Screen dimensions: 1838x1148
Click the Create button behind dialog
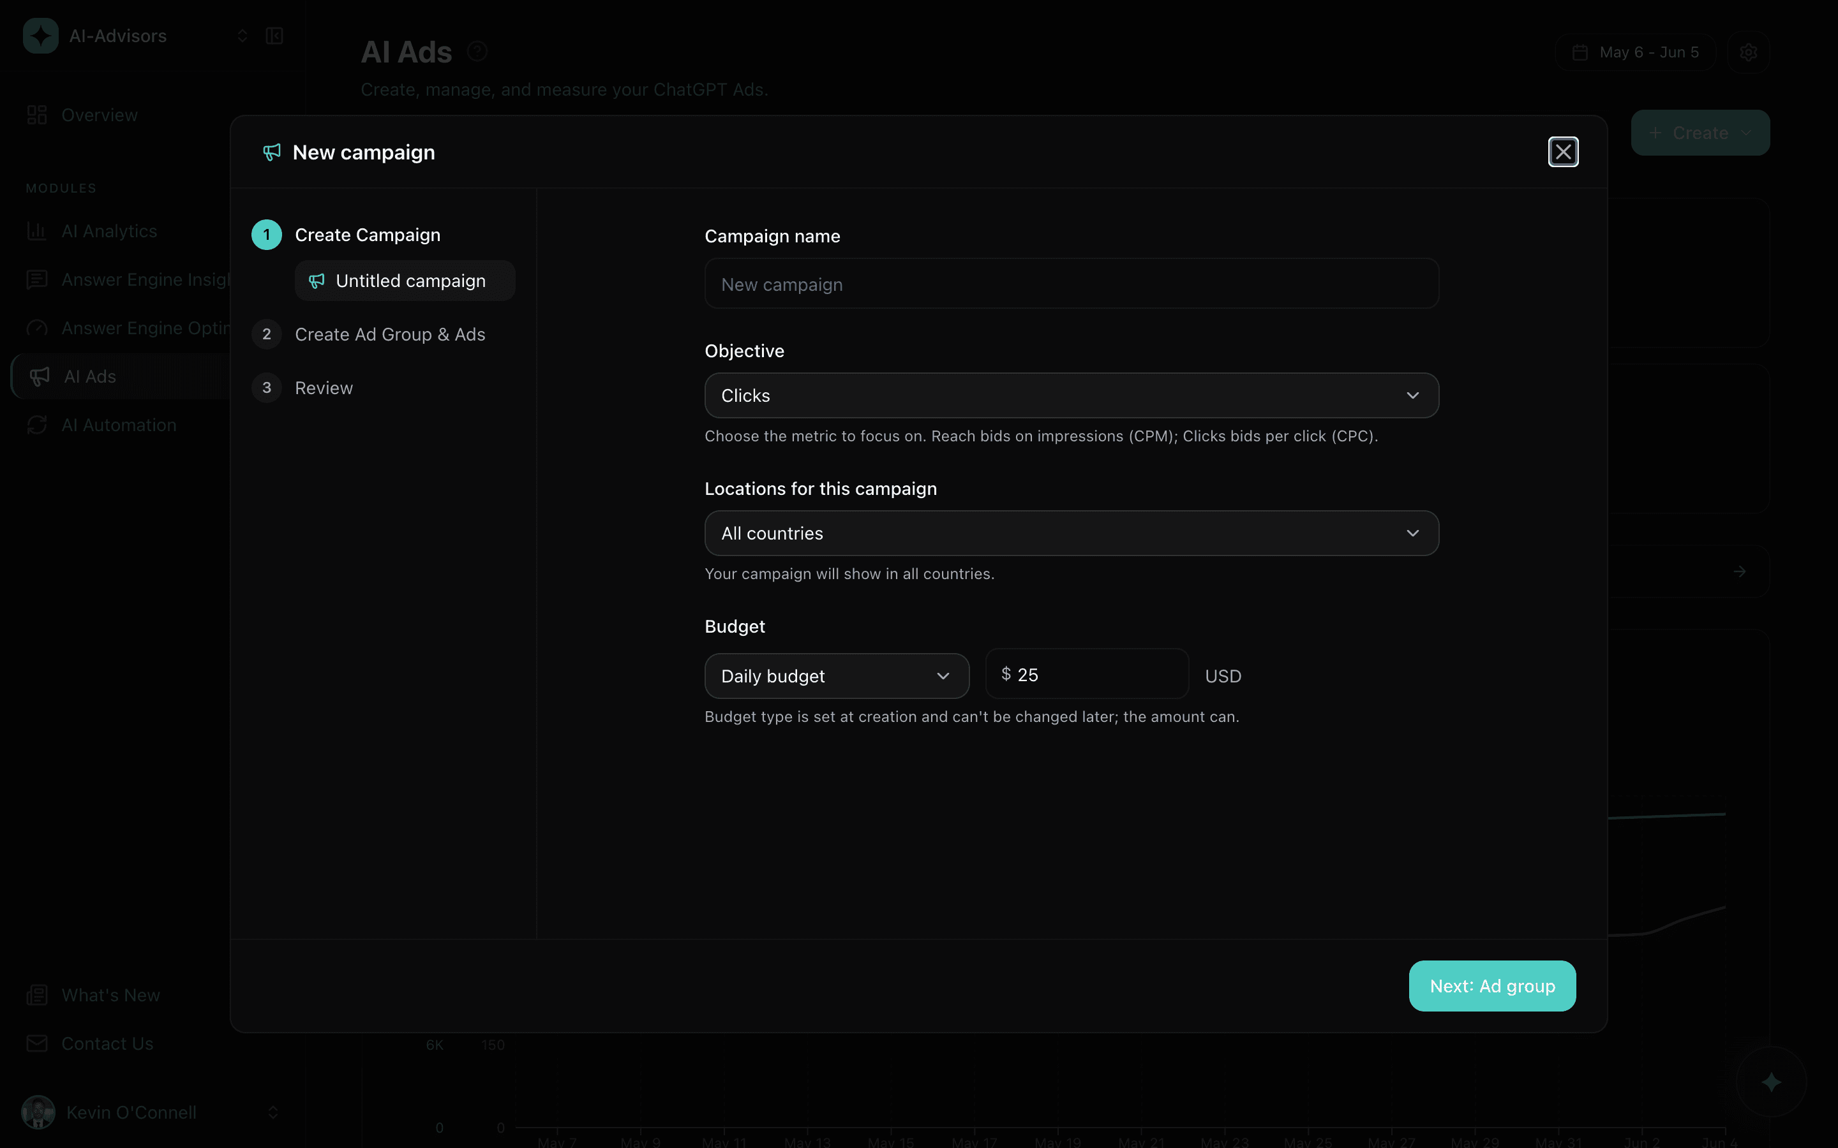point(1700,133)
